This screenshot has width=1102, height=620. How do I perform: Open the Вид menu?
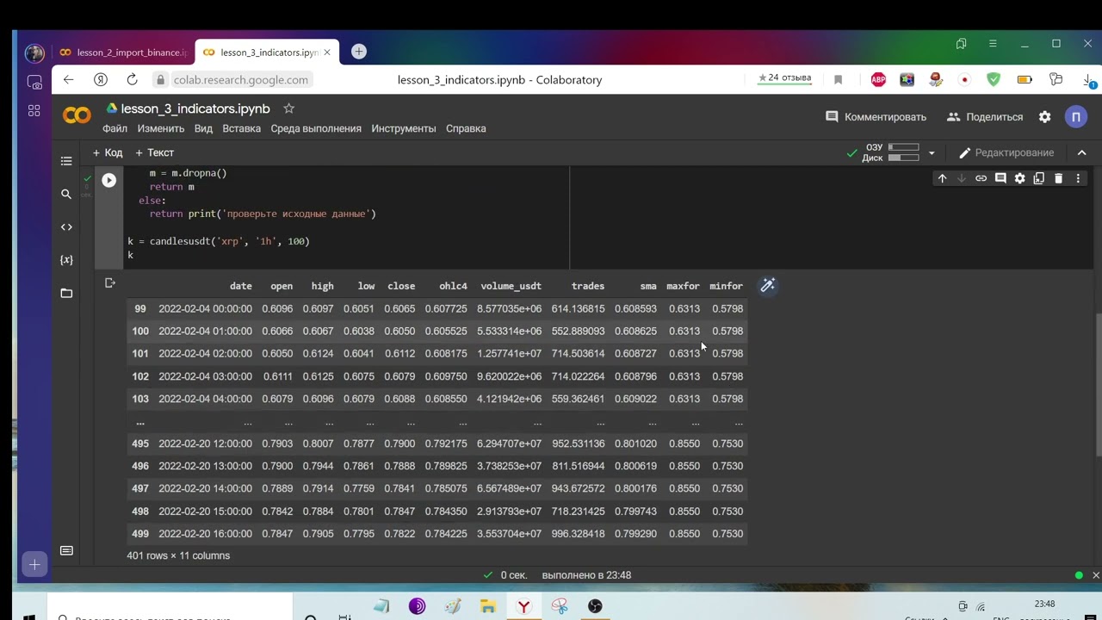203,128
